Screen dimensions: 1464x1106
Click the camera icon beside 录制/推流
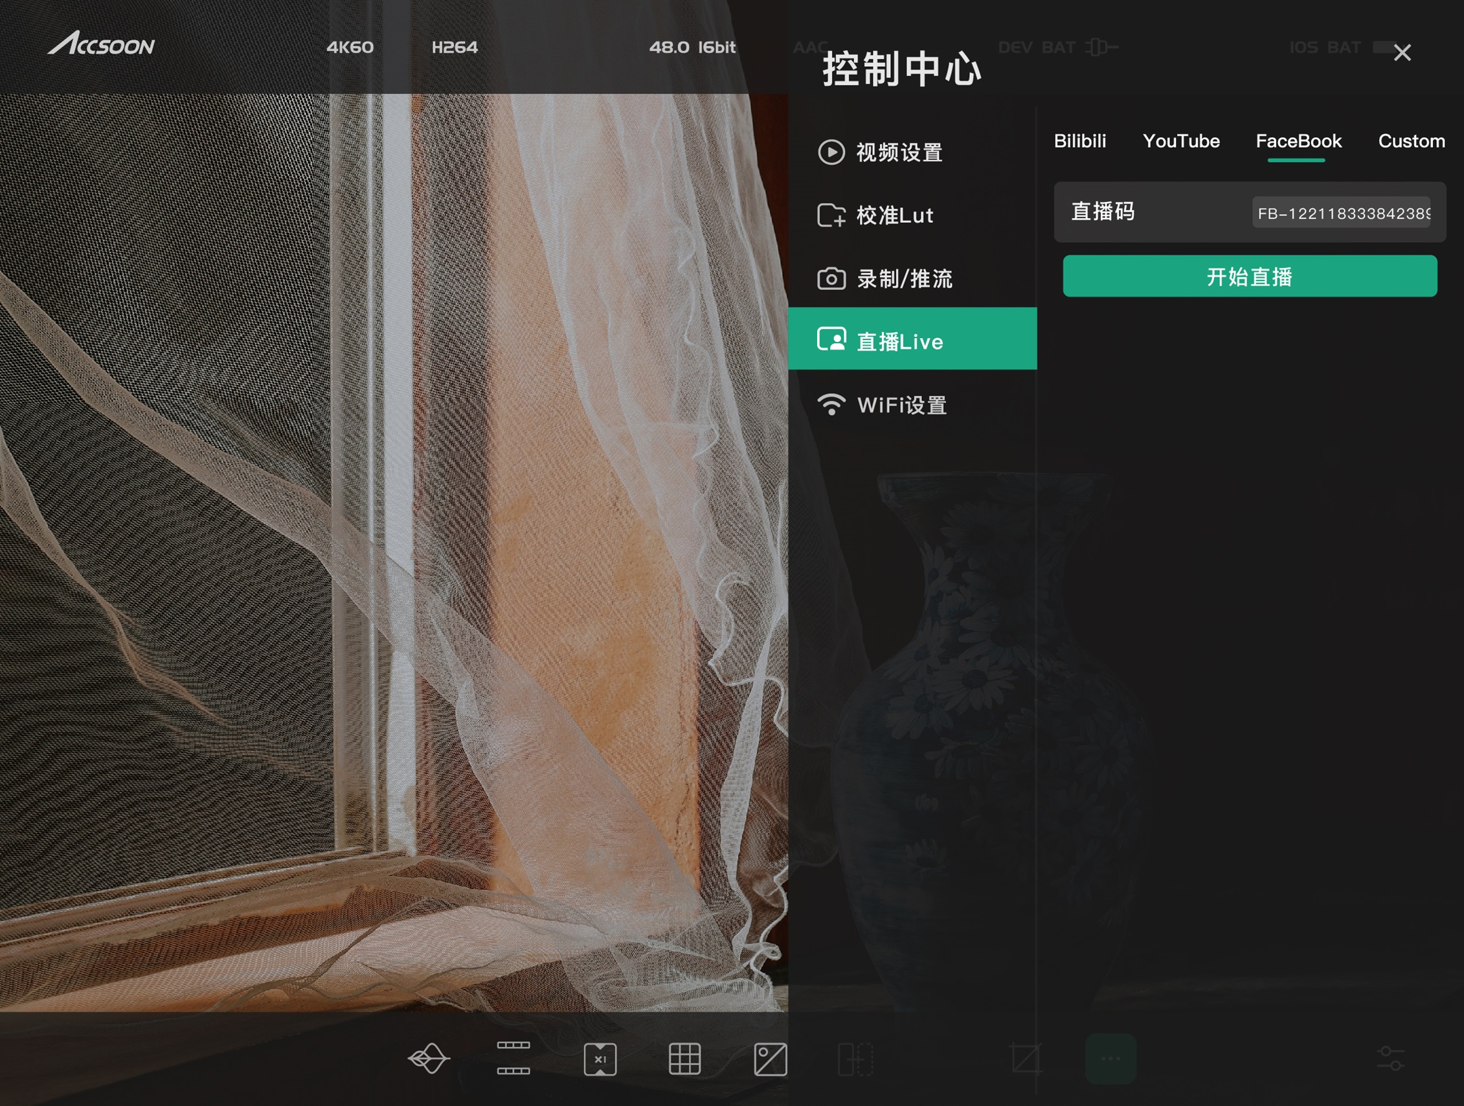831,278
